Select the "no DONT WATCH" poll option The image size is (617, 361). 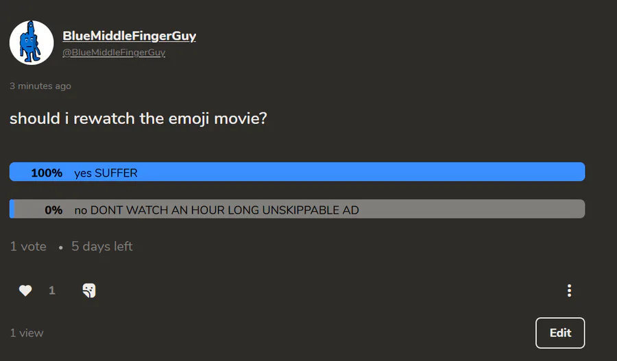coord(216,210)
